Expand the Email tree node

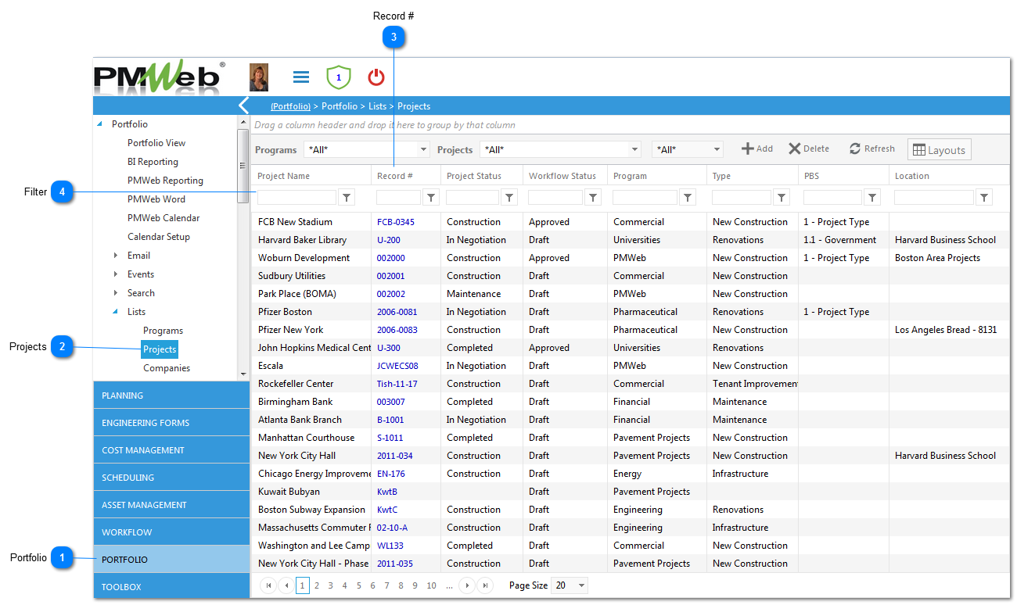point(116,256)
